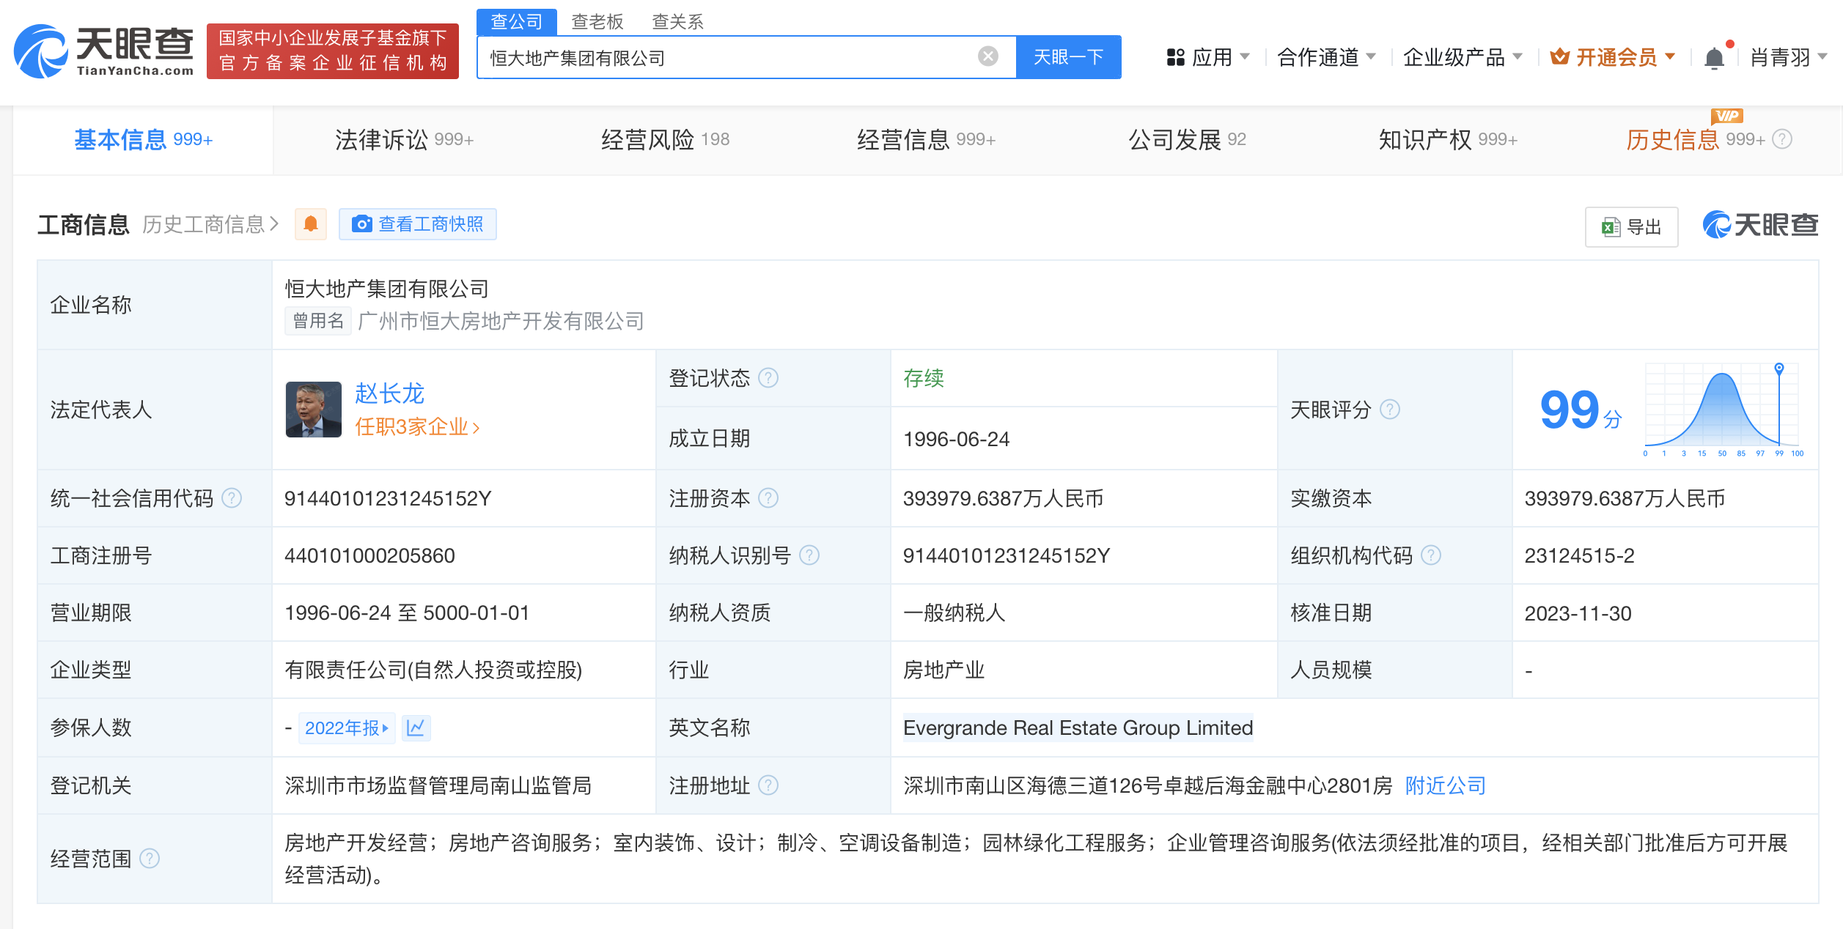Click the bell icon beside 工商信息
Screen dimensions: 1843x929
click(311, 223)
